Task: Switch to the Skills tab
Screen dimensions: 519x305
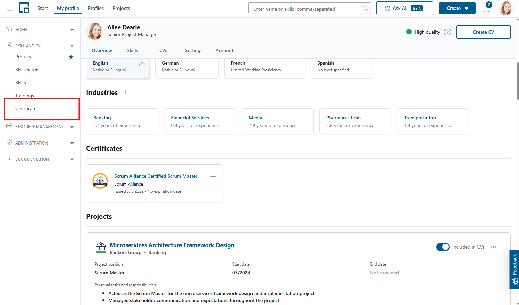Action: coord(132,50)
